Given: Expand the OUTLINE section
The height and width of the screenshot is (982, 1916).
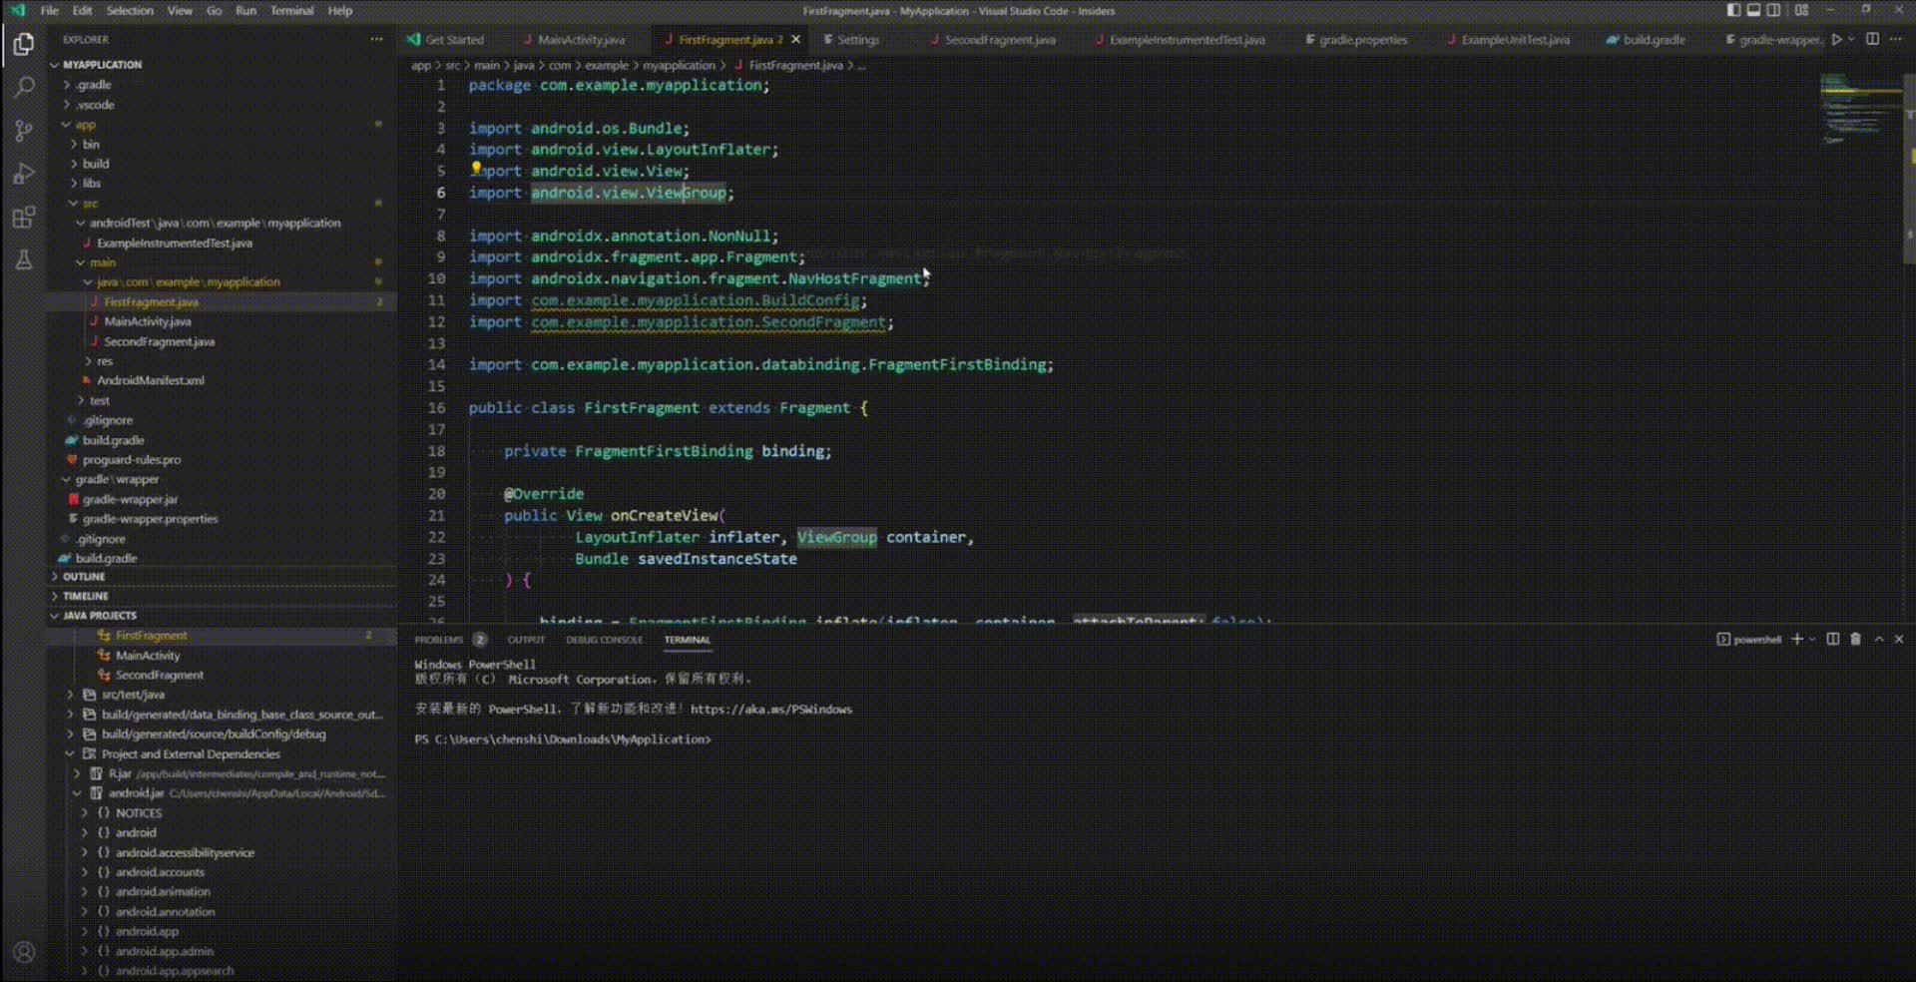Looking at the screenshot, I should pyautogui.click(x=84, y=577).
